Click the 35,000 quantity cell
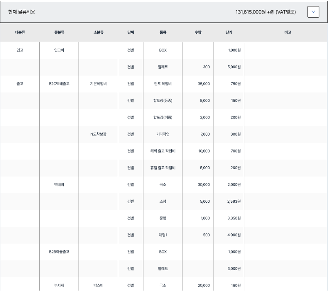The height and width of the screenshot is (291, 328). tap(203, 84)
